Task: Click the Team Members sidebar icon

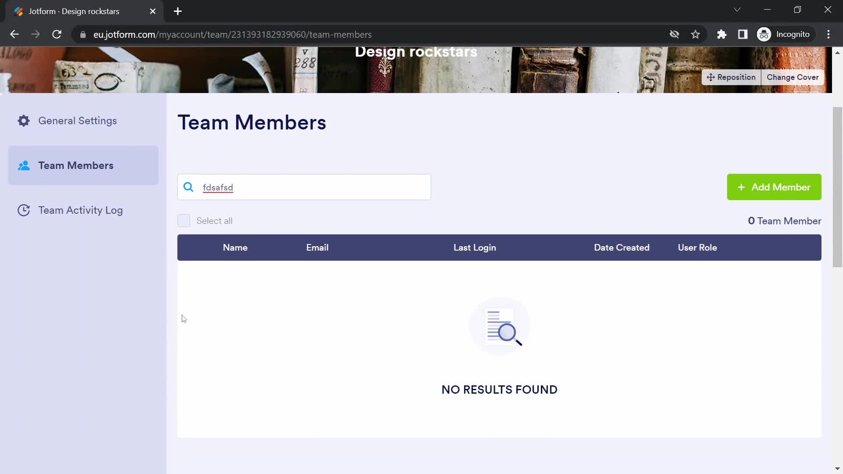Action: (24, 165)
